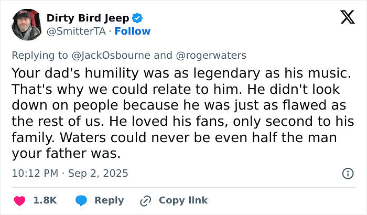367x215 pixels.
Task: Open the @JackOsbourne mention
Action: click(x=111, y=56)
